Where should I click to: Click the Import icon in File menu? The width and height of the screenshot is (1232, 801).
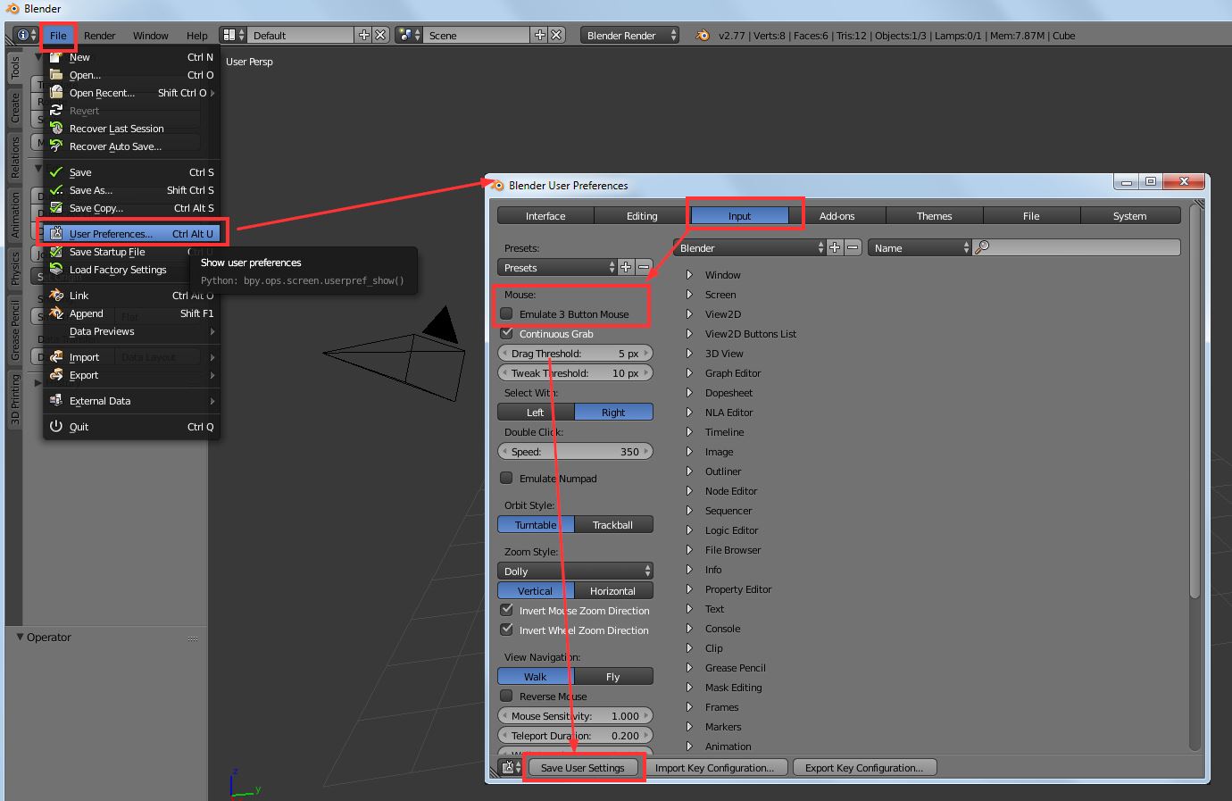55,356
